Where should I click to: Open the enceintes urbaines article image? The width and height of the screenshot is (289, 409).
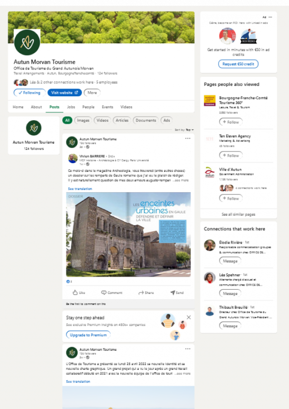pyautogui.click(x=128, y=234)
